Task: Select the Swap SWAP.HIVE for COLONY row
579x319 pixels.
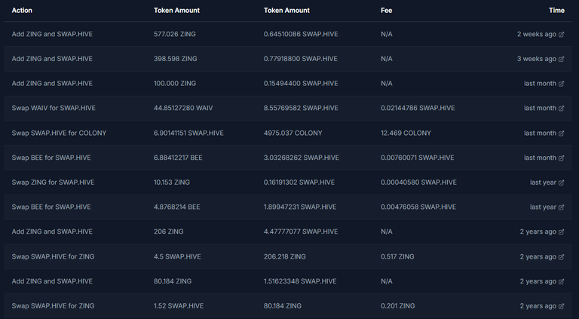Action: [x=288, y=133]
